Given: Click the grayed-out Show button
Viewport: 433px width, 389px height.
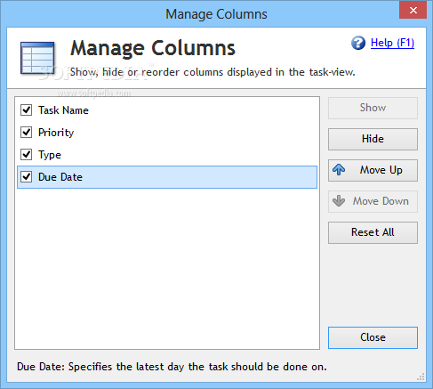Looking at the screenshot, I should coord(373,108).
